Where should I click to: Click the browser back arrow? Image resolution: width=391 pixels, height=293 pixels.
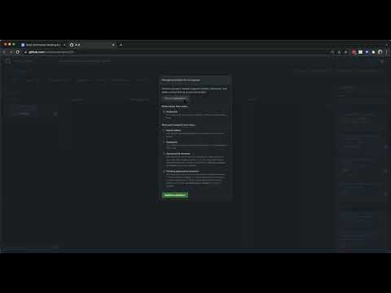coord(4,52)
